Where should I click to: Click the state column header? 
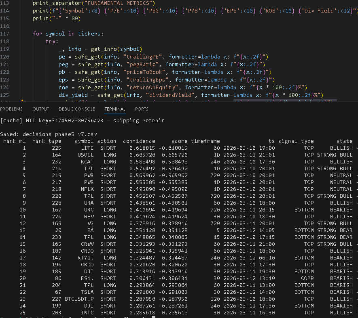[345, 141]
